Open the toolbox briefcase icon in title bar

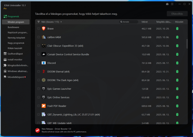point(167,4)
